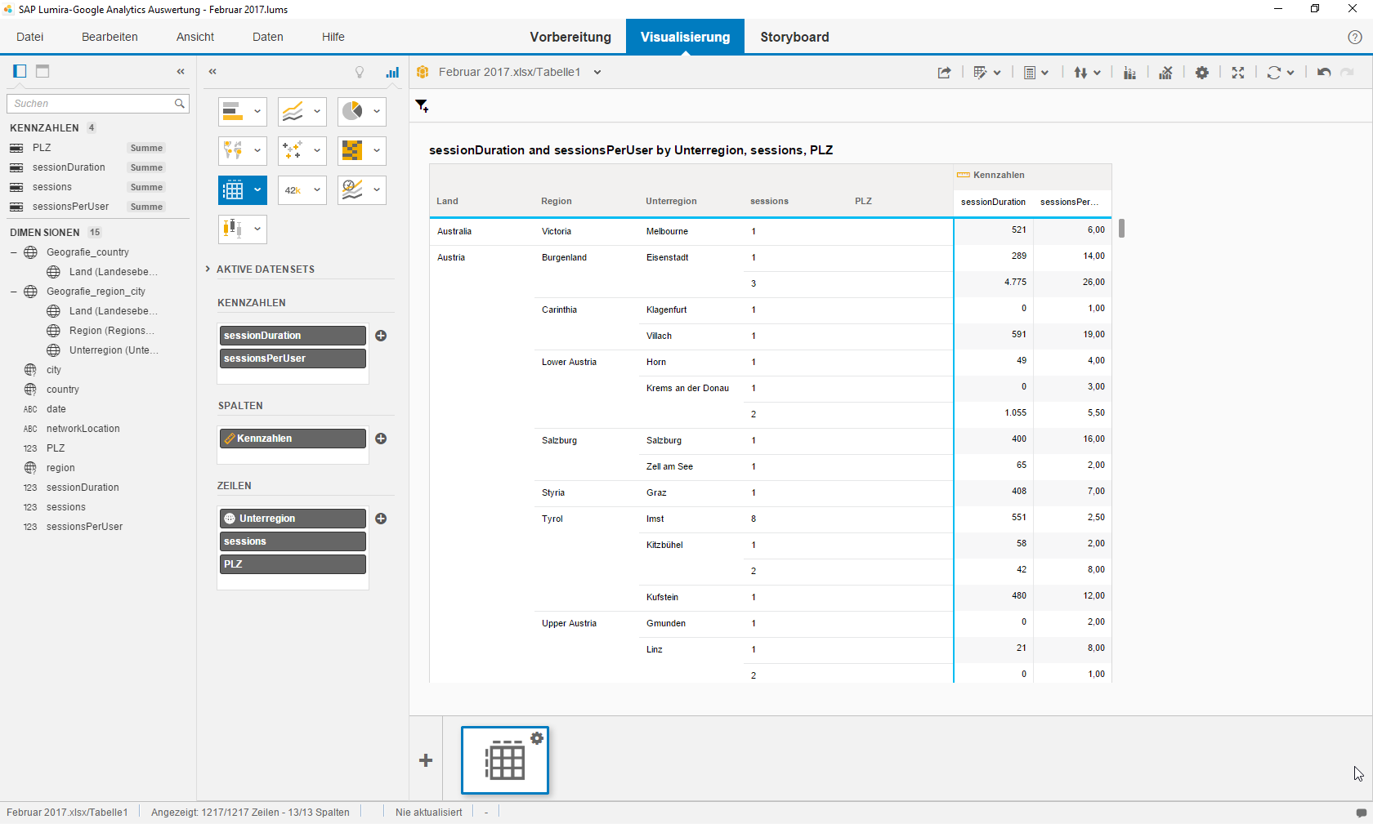The image size is (1373, 824).
Task: Click the Summe aggregation label for sessionDuration
Action: tap(146, 167)
